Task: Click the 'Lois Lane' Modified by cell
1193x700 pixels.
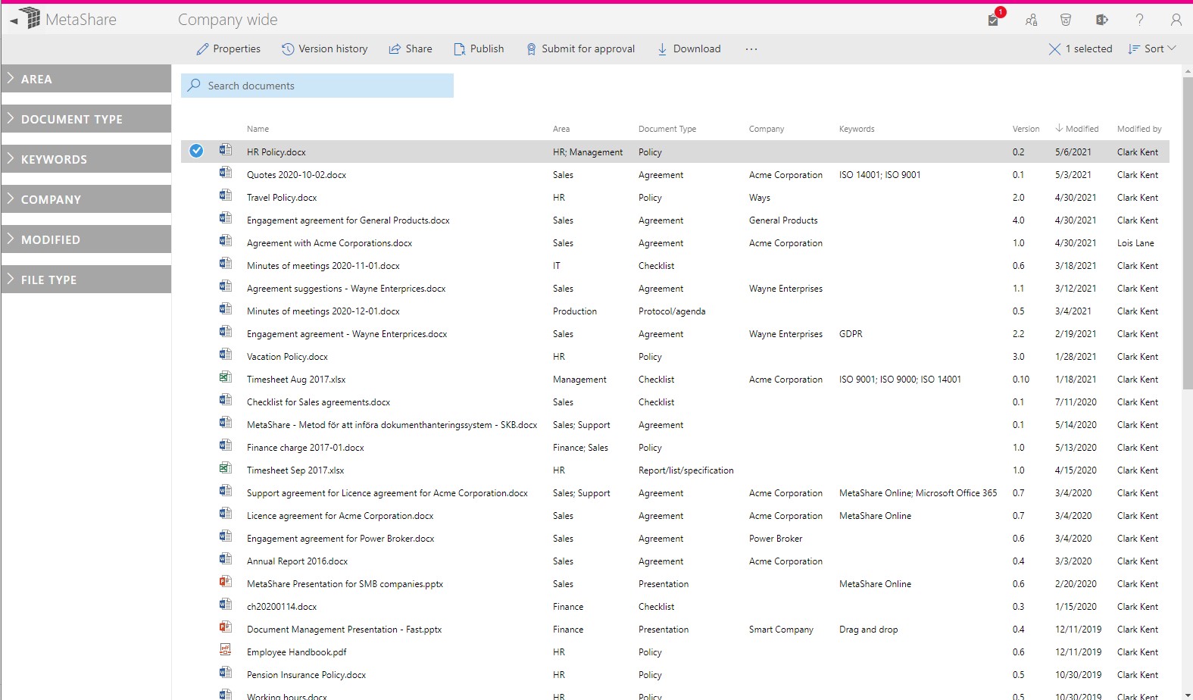Action: pyautogui.click(x=1135, y=243)
